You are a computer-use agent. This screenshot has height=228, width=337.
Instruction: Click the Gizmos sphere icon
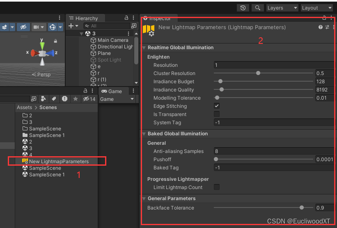click(x=53, y=27)
